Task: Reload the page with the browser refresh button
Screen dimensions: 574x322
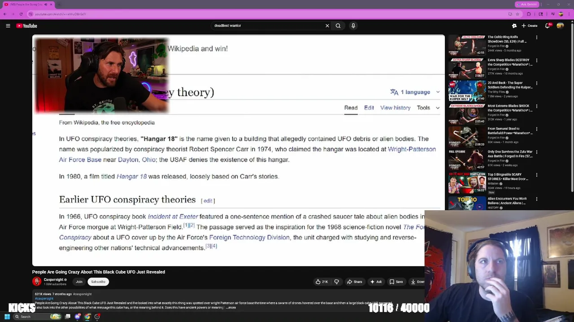Action: coord(21,14)
